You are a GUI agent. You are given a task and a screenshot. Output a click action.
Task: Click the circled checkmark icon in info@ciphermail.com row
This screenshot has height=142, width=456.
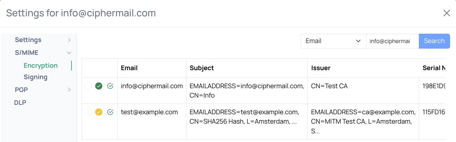tap(110, 86)
